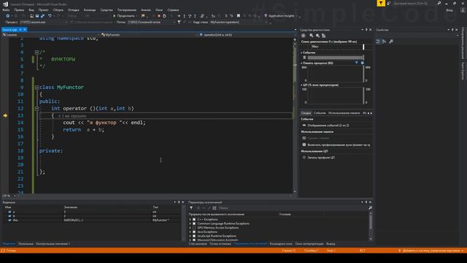The height and width of the screenshot is (263, 467).
Task: Click the События events track bar
Action: point(336,58)
